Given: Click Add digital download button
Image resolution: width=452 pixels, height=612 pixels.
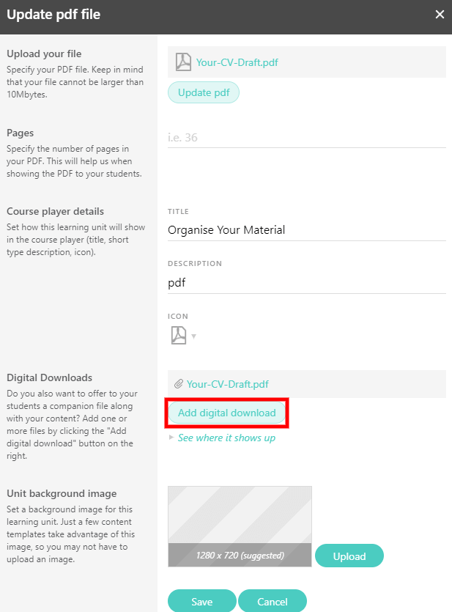Looking at the screenshot, I should [x=226, y=413].
